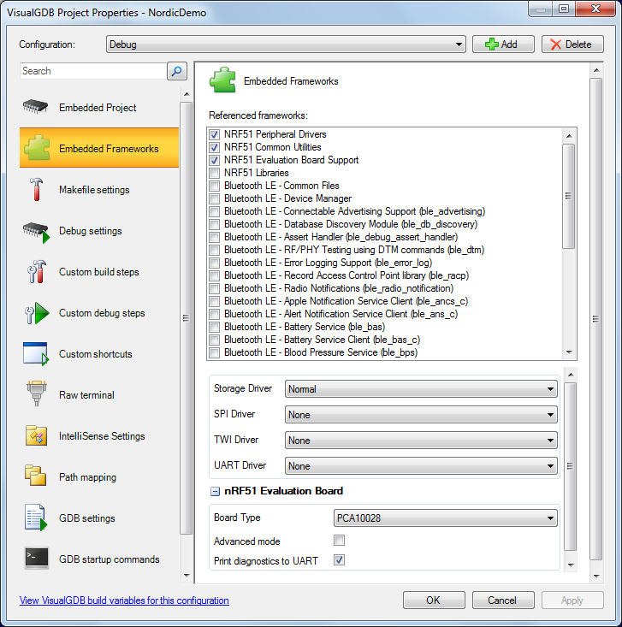Tick the Advanced mode checkbox
This screenshot has height=627, width=622.
pos(339,541)
